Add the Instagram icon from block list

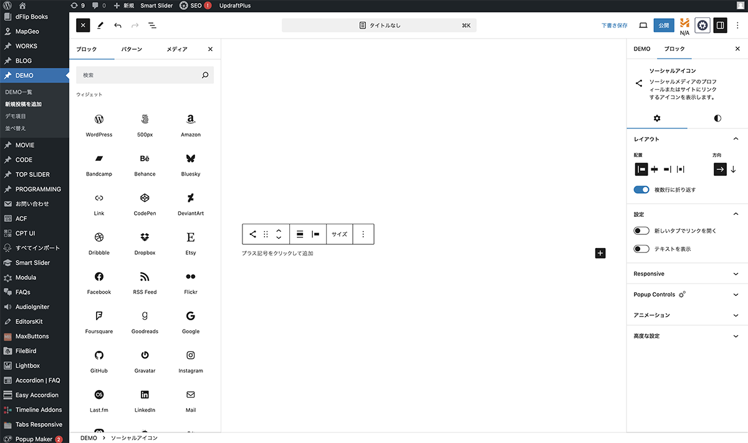pos(191,360)
